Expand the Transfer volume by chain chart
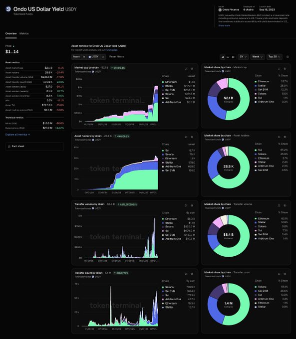The width and height of the screenshot is (296, 339). 186,205
